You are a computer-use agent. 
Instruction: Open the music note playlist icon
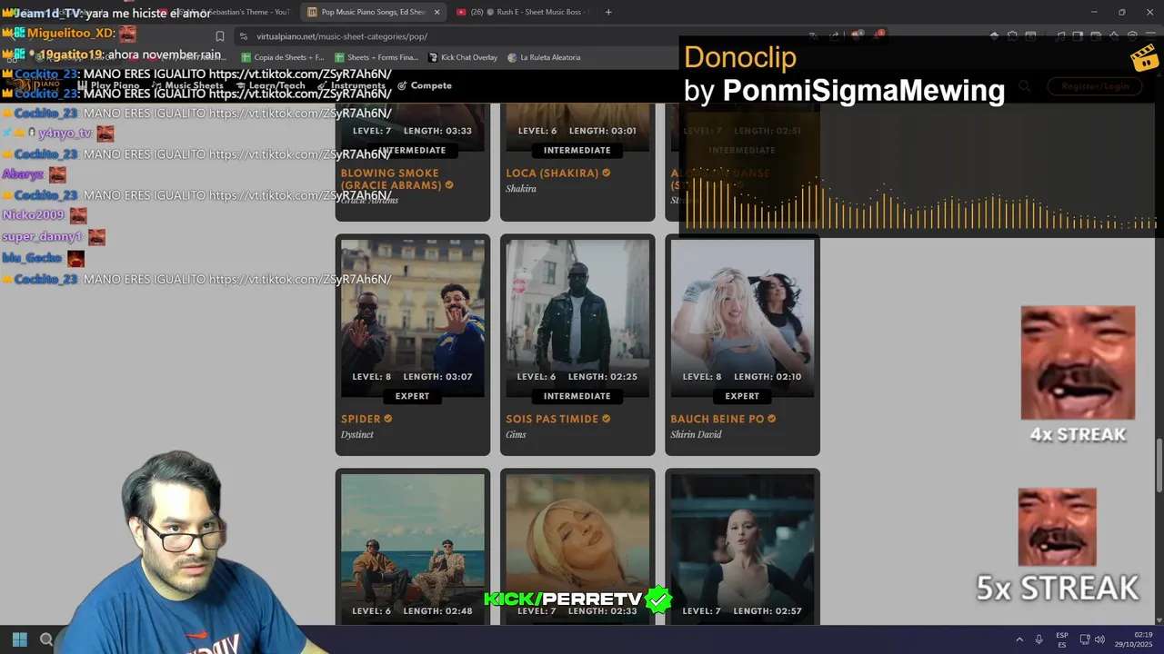[x=1060, y=36]
